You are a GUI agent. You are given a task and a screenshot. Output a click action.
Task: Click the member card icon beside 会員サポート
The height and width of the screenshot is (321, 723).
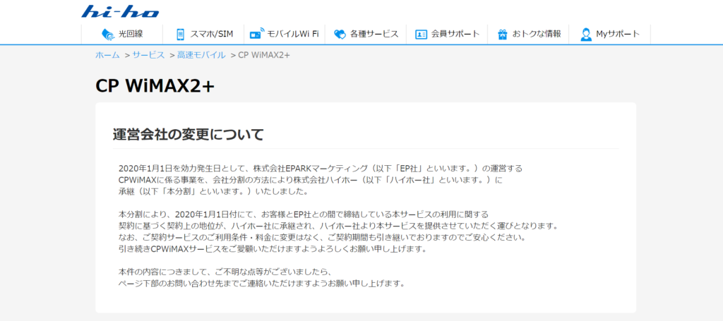(x=421, y=34)
